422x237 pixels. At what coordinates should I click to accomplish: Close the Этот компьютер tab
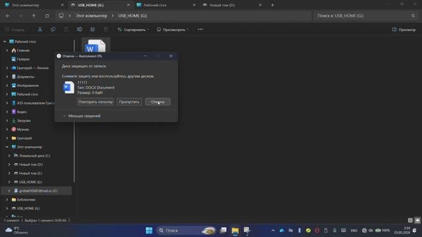click(63, 5)
